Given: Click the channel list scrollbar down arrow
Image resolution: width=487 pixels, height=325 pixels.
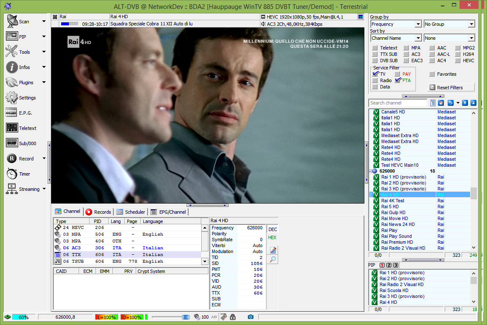Looking at the screenshot, I should coord(473,248).
